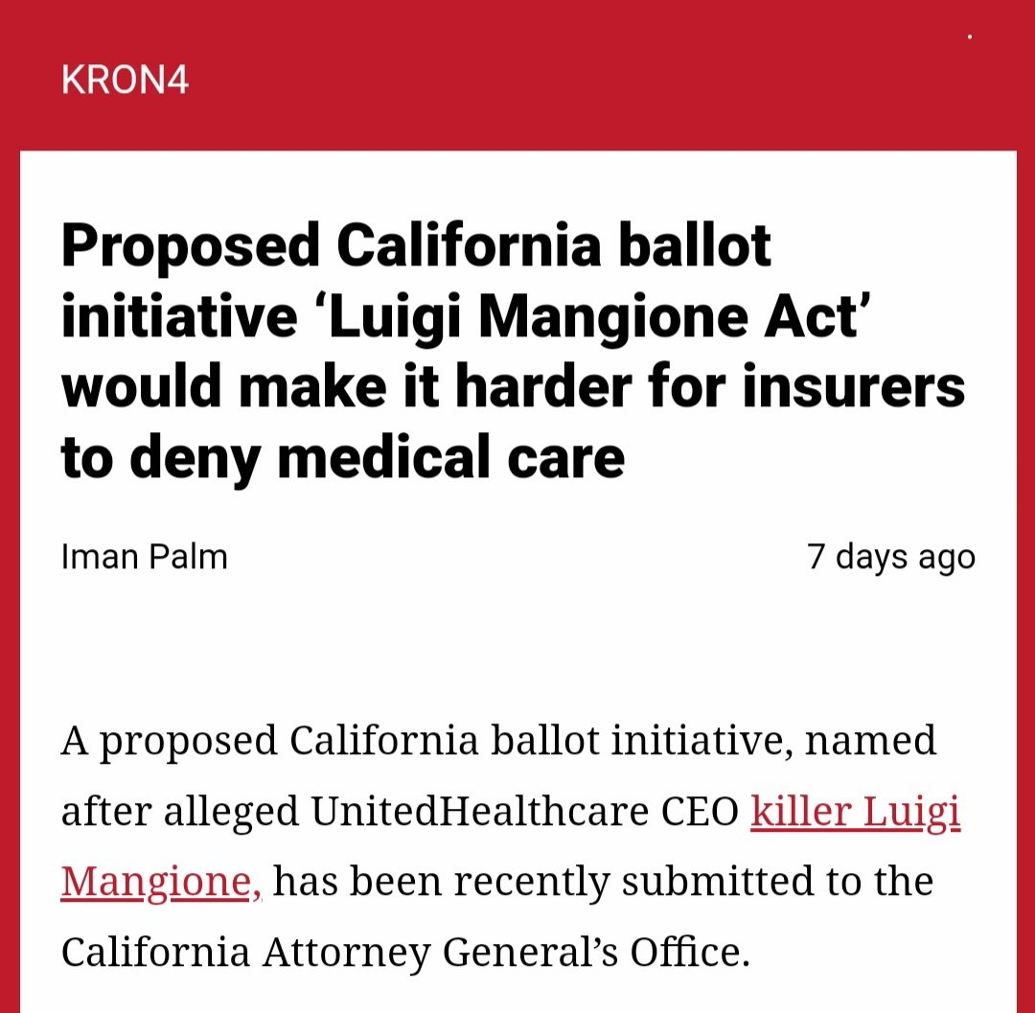Viewport: 1035px width, 1013px height.
Task: Open the 'killer Luigi' hyperlink text
Action: [x=855, y=813]
